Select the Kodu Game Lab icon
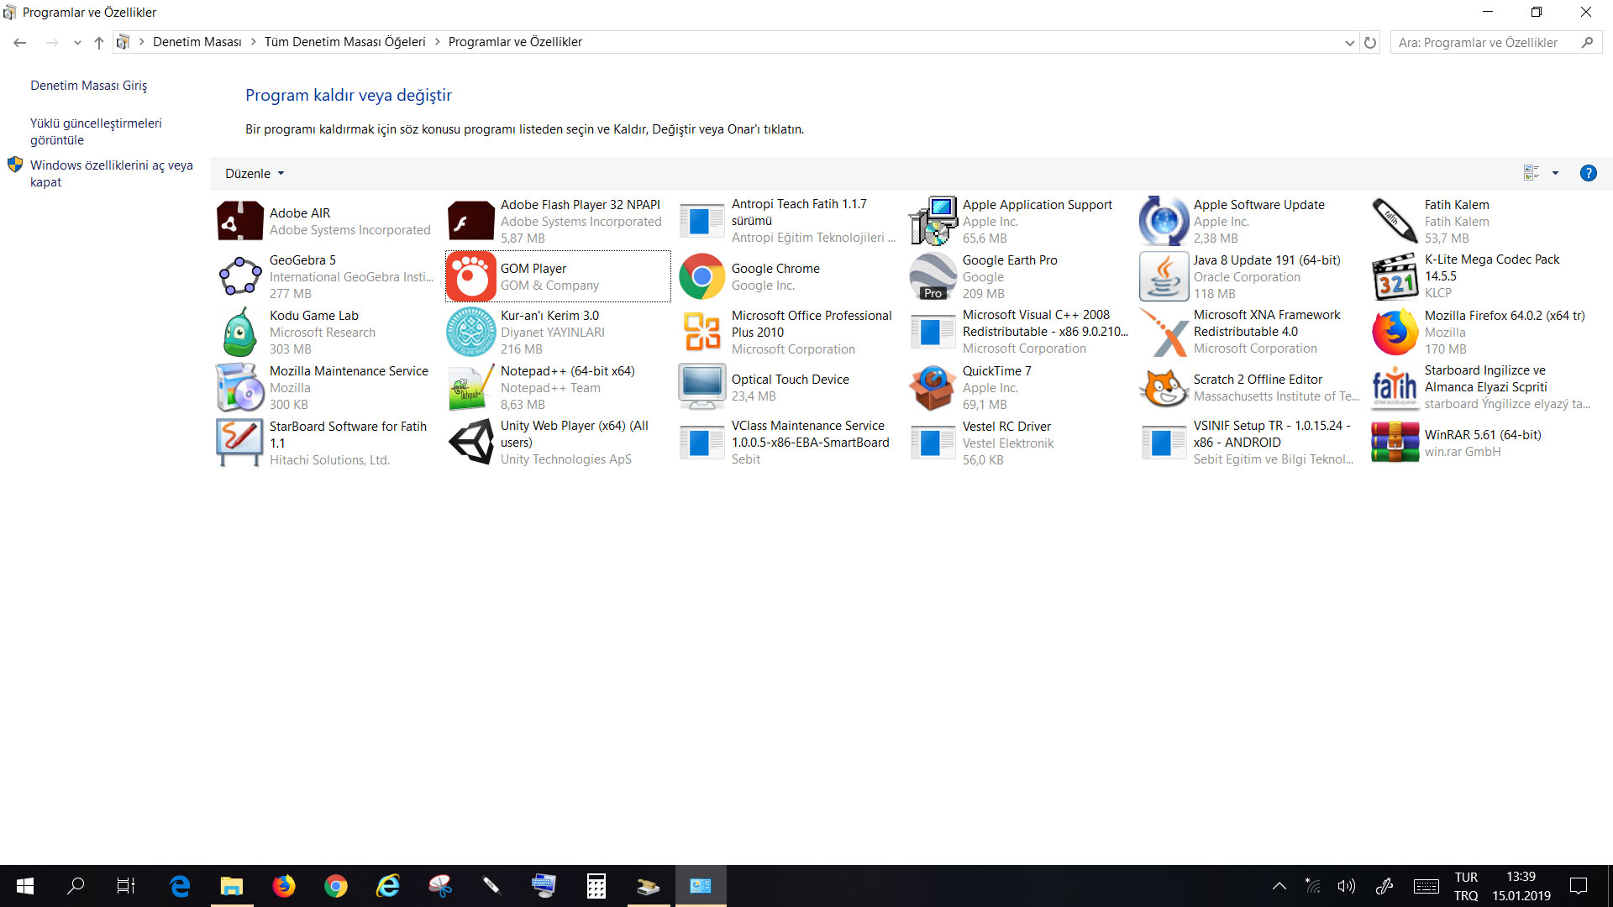This screenshot has height=907, width=1613. 239,333
